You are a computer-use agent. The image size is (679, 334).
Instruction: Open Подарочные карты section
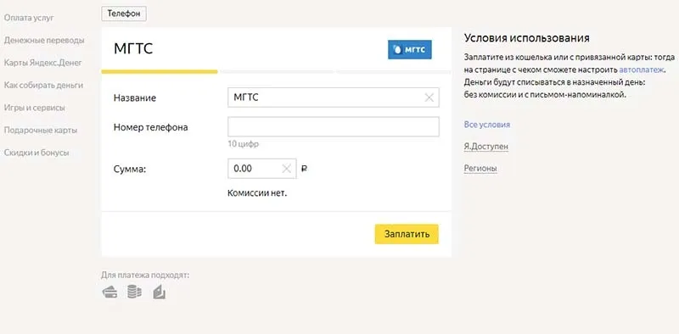click(41, 131)
